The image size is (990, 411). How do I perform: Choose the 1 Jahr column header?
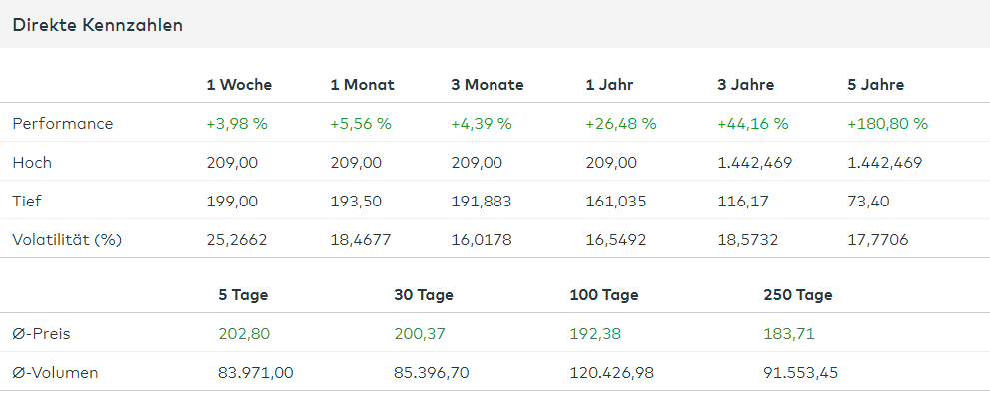pos(609,85)
